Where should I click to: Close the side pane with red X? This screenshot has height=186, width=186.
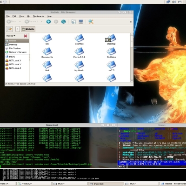click(26, 36)
